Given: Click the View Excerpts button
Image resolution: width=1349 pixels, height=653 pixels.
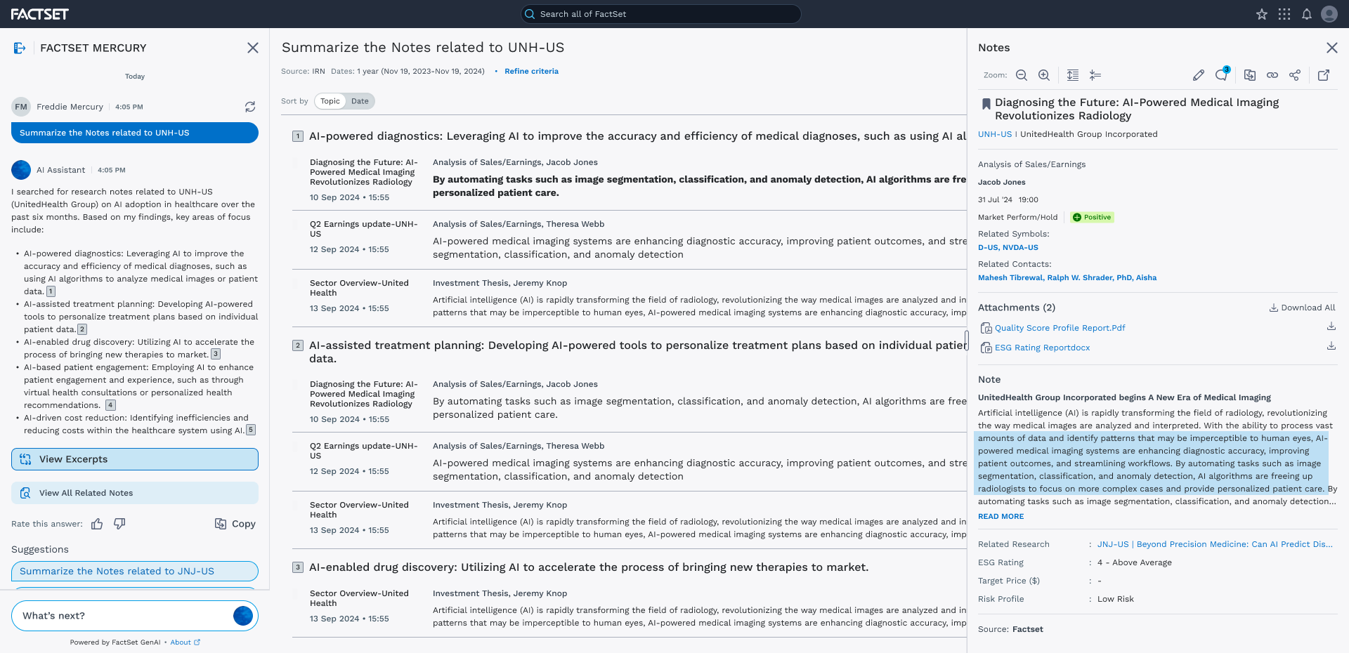Looking at the screenshot, I should click(135, 459).
